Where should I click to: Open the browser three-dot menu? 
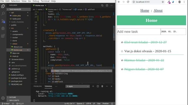pyautogui.click(x=184, y=2)
